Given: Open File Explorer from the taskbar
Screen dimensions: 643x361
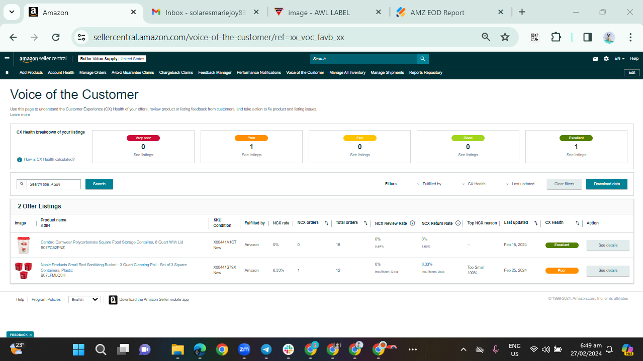Looking at the screenshot, I should coord(177,349).
